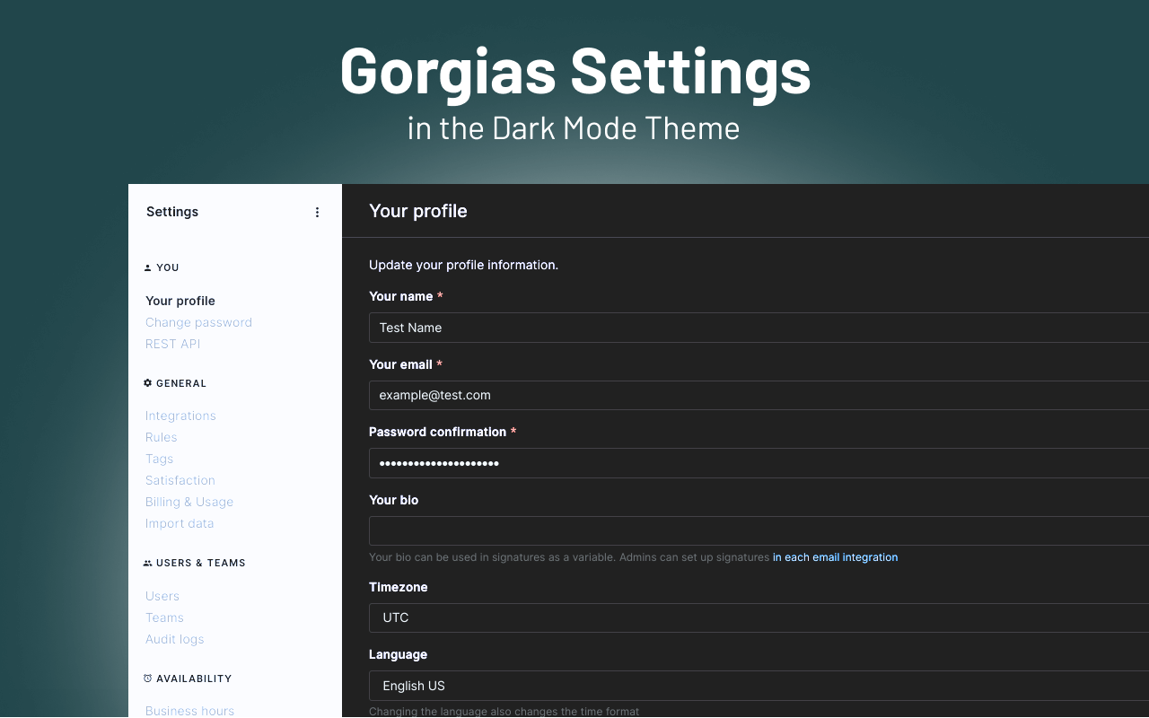Click the "Your profile" page heading

coord(418,211)
